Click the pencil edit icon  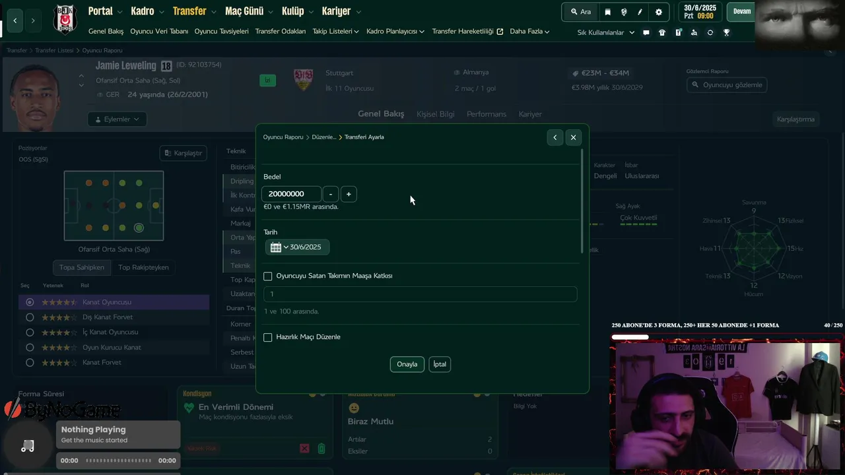pyautogui.click(x=640, y=12)
